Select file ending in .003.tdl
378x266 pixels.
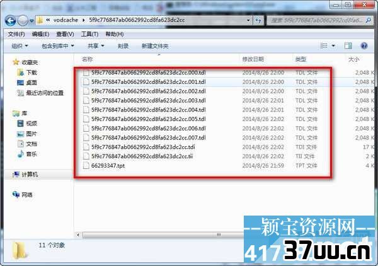click(148, 101)
